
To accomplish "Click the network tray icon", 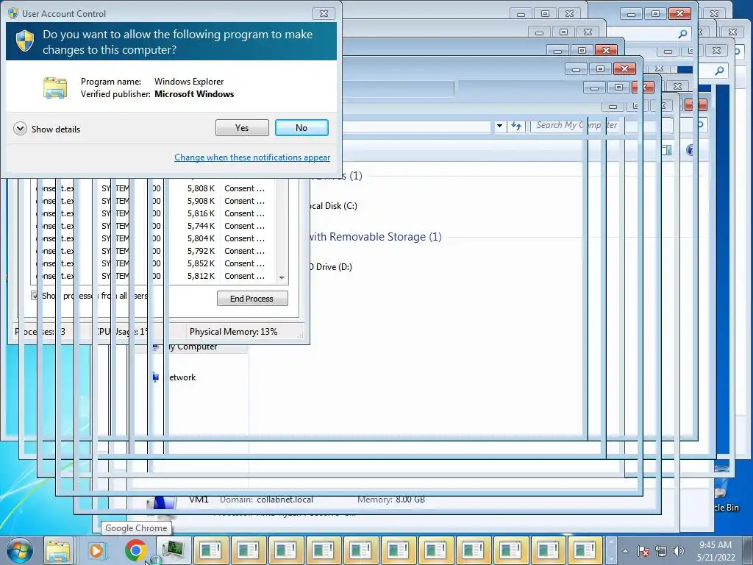I will click(x=661, y=552).
